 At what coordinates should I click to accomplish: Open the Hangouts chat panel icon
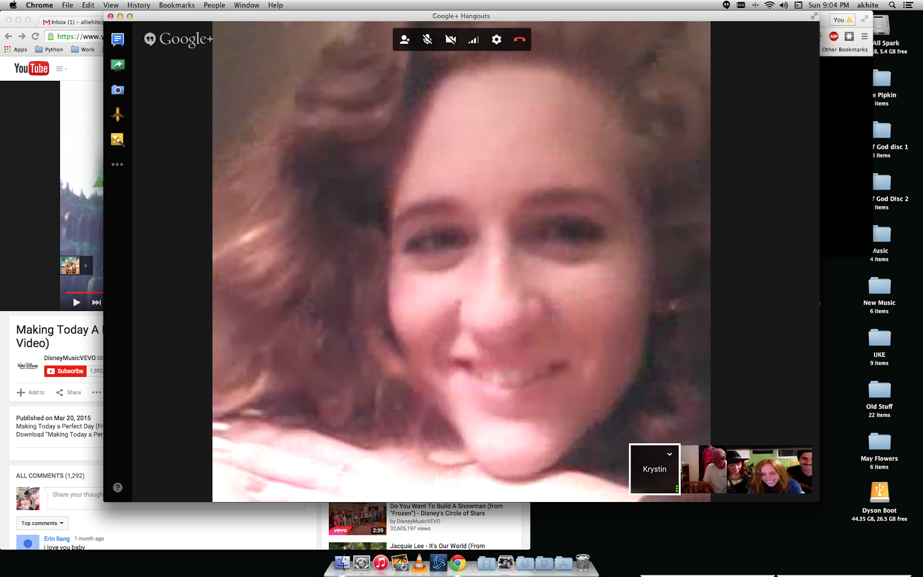pyautogui.click(x=118, y=40)
